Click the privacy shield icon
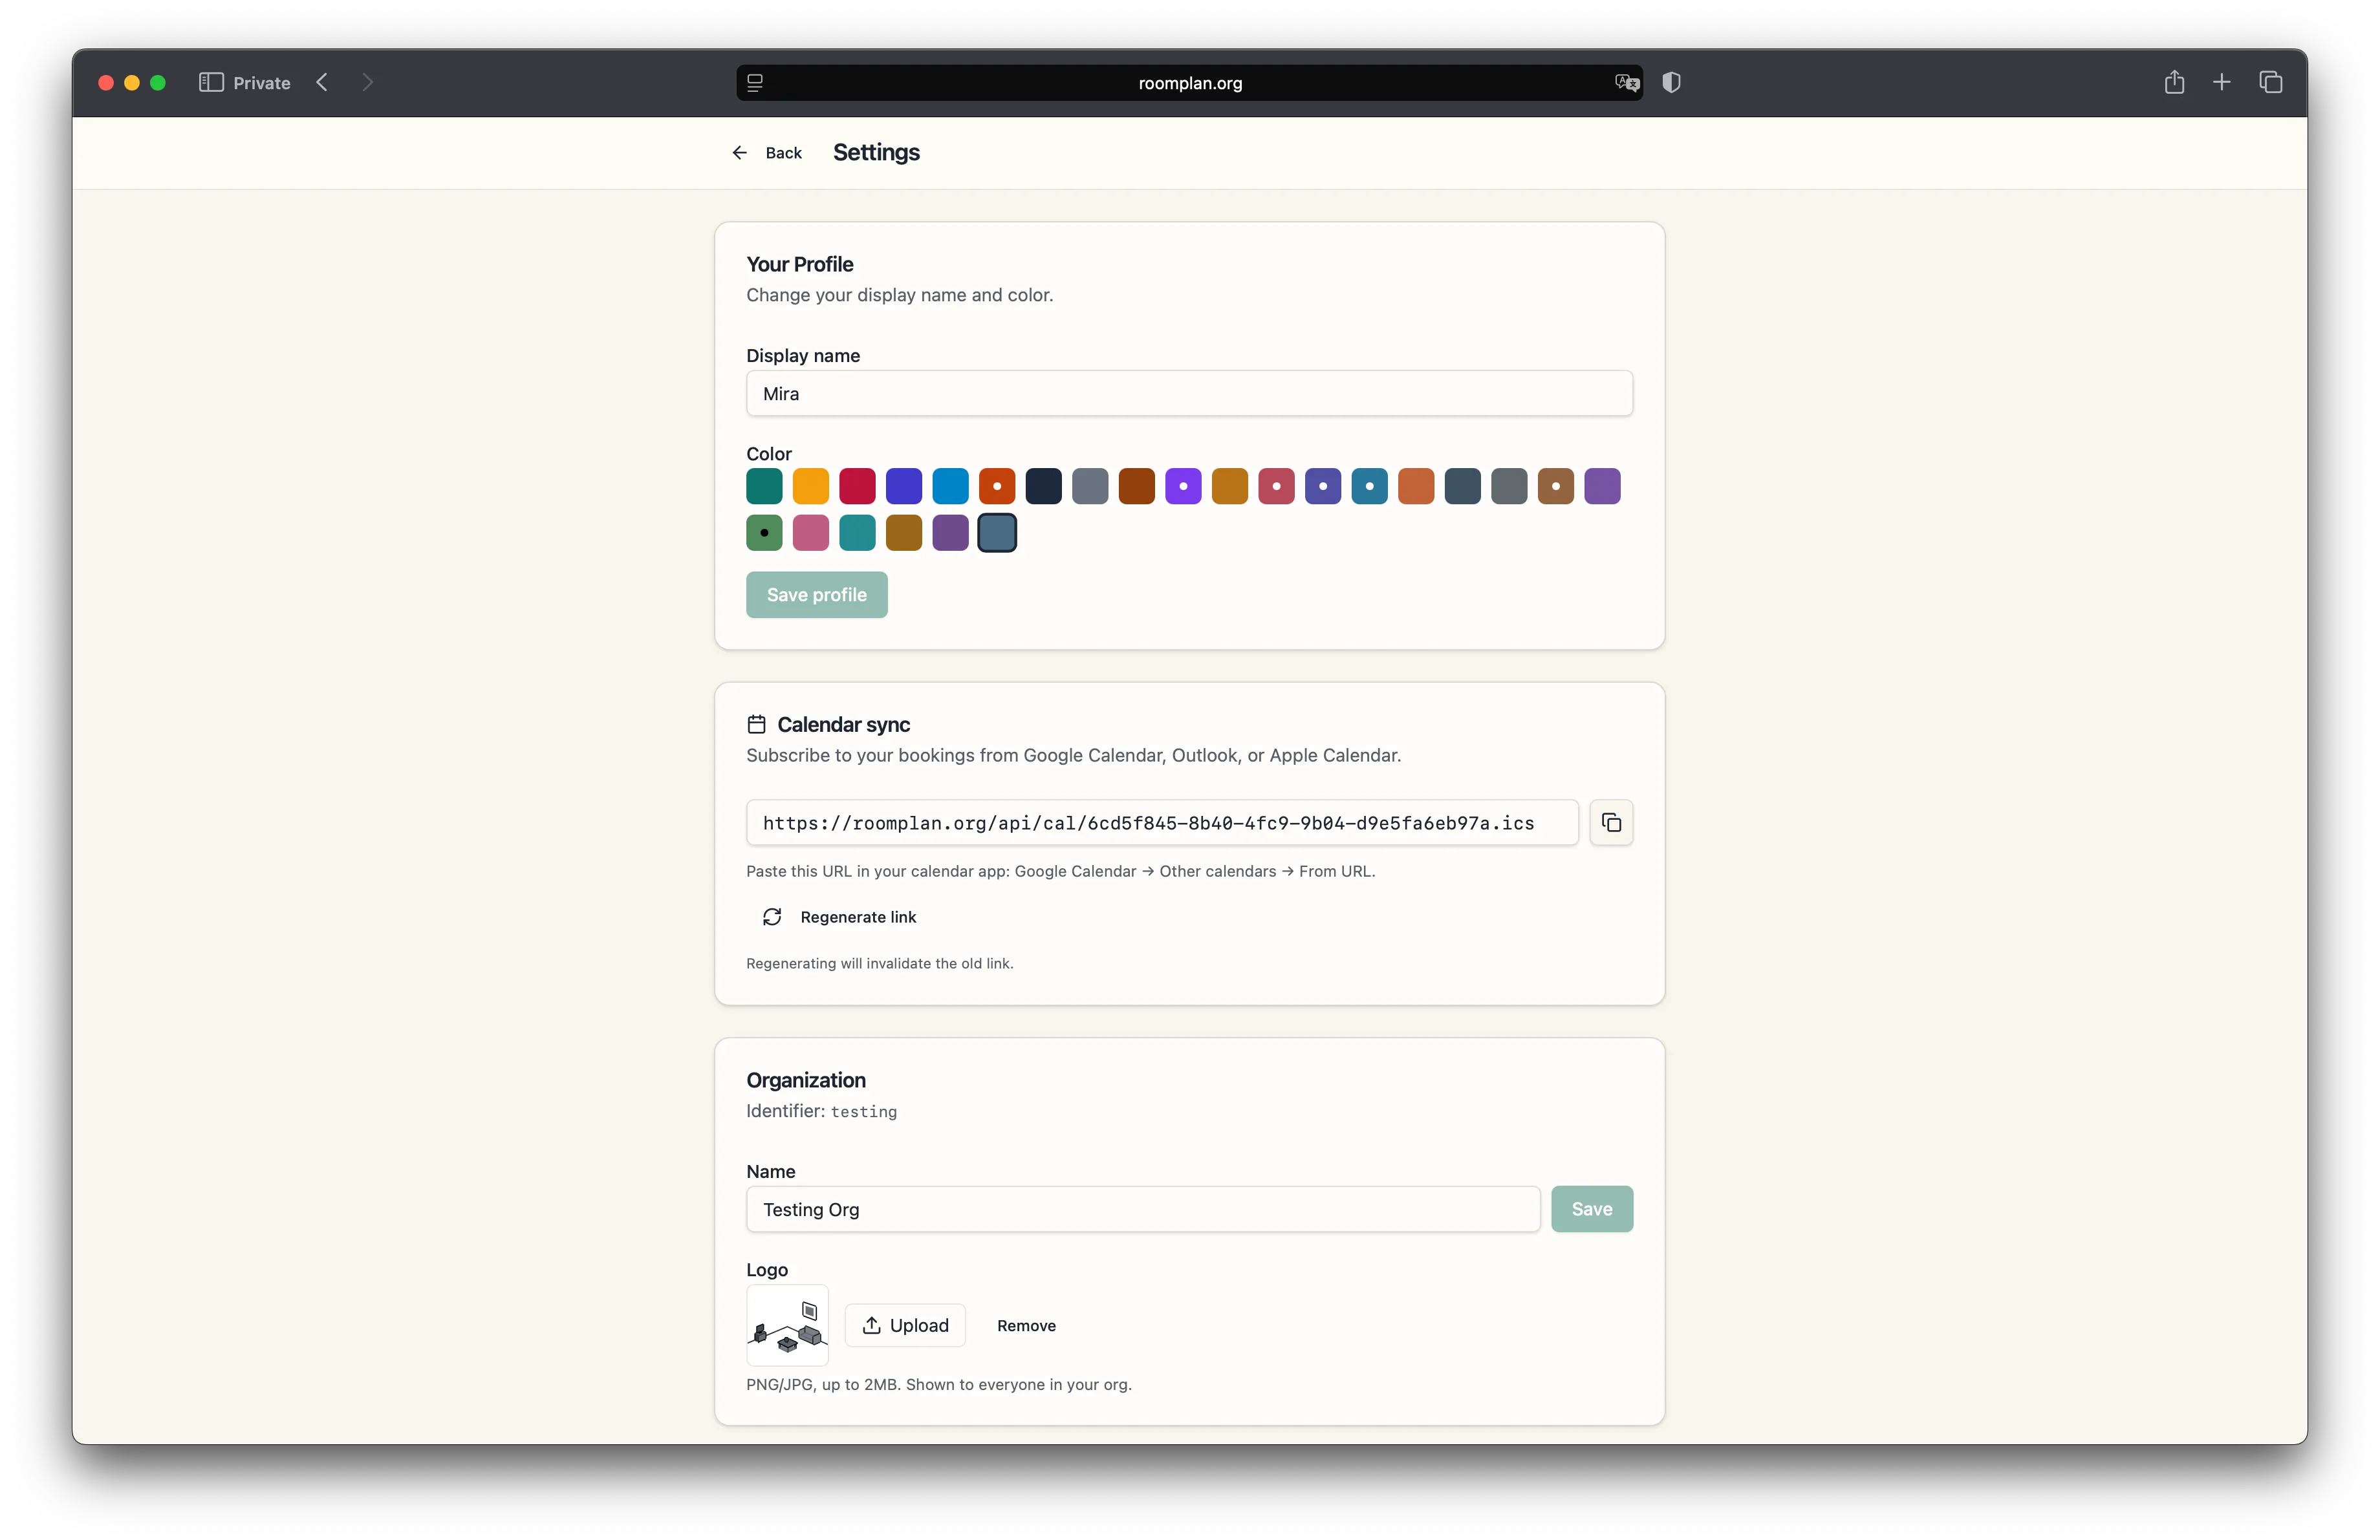 coord(1671,82)
